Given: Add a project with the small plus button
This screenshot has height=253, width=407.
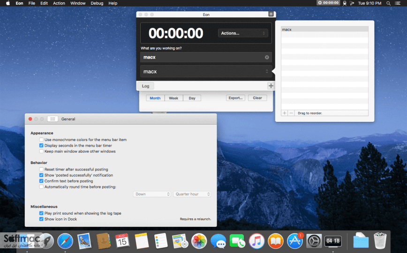Looking at the screenshot, I should (285, 113).
